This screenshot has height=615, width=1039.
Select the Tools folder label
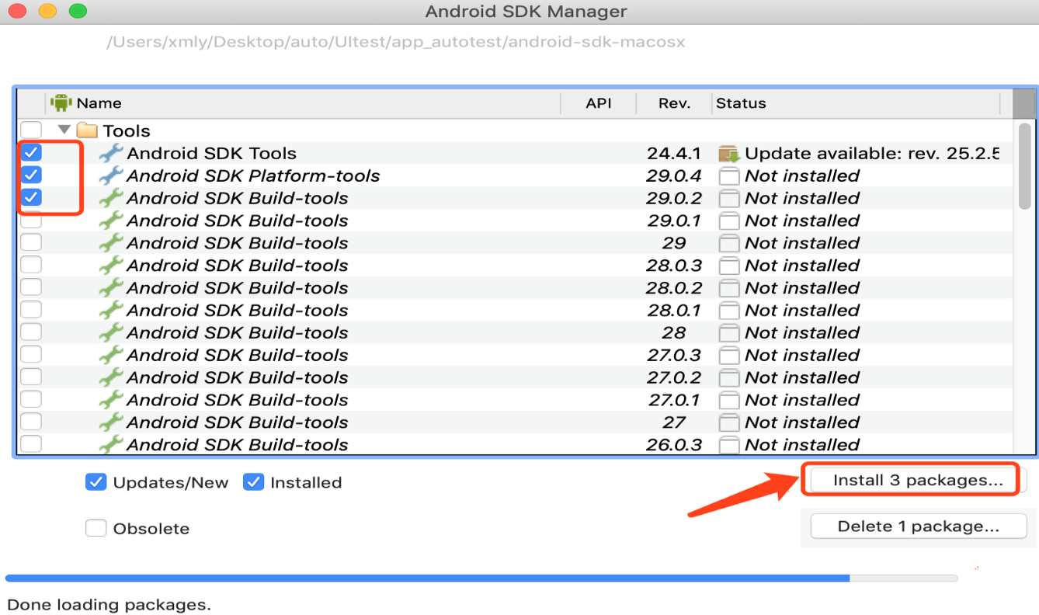[127, 130]
